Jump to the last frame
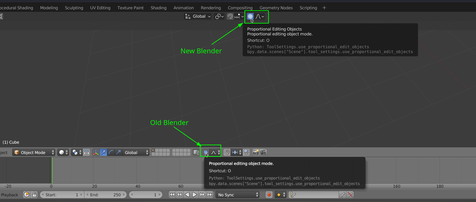Image resolution: width=476 pixels, height=202 pixels. coord(210,195)
